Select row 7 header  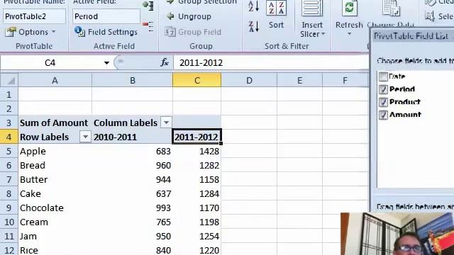[x=9, y=179]
